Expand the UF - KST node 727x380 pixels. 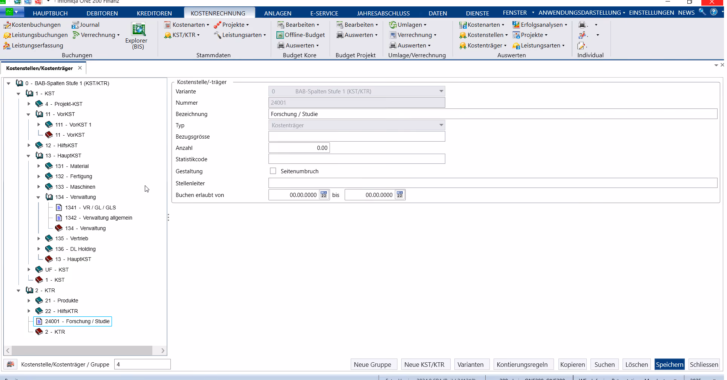(x=29, y=270)
